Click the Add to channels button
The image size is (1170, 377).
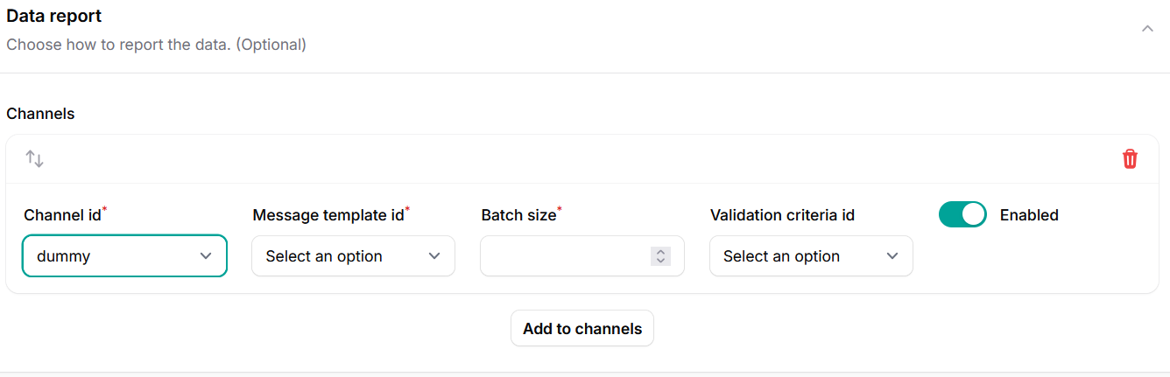tap(581, 328)
